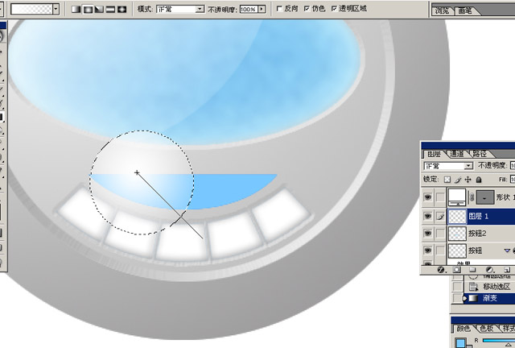Switch to the 颜色 tab

pyautogui.click(x=463, y=329)
